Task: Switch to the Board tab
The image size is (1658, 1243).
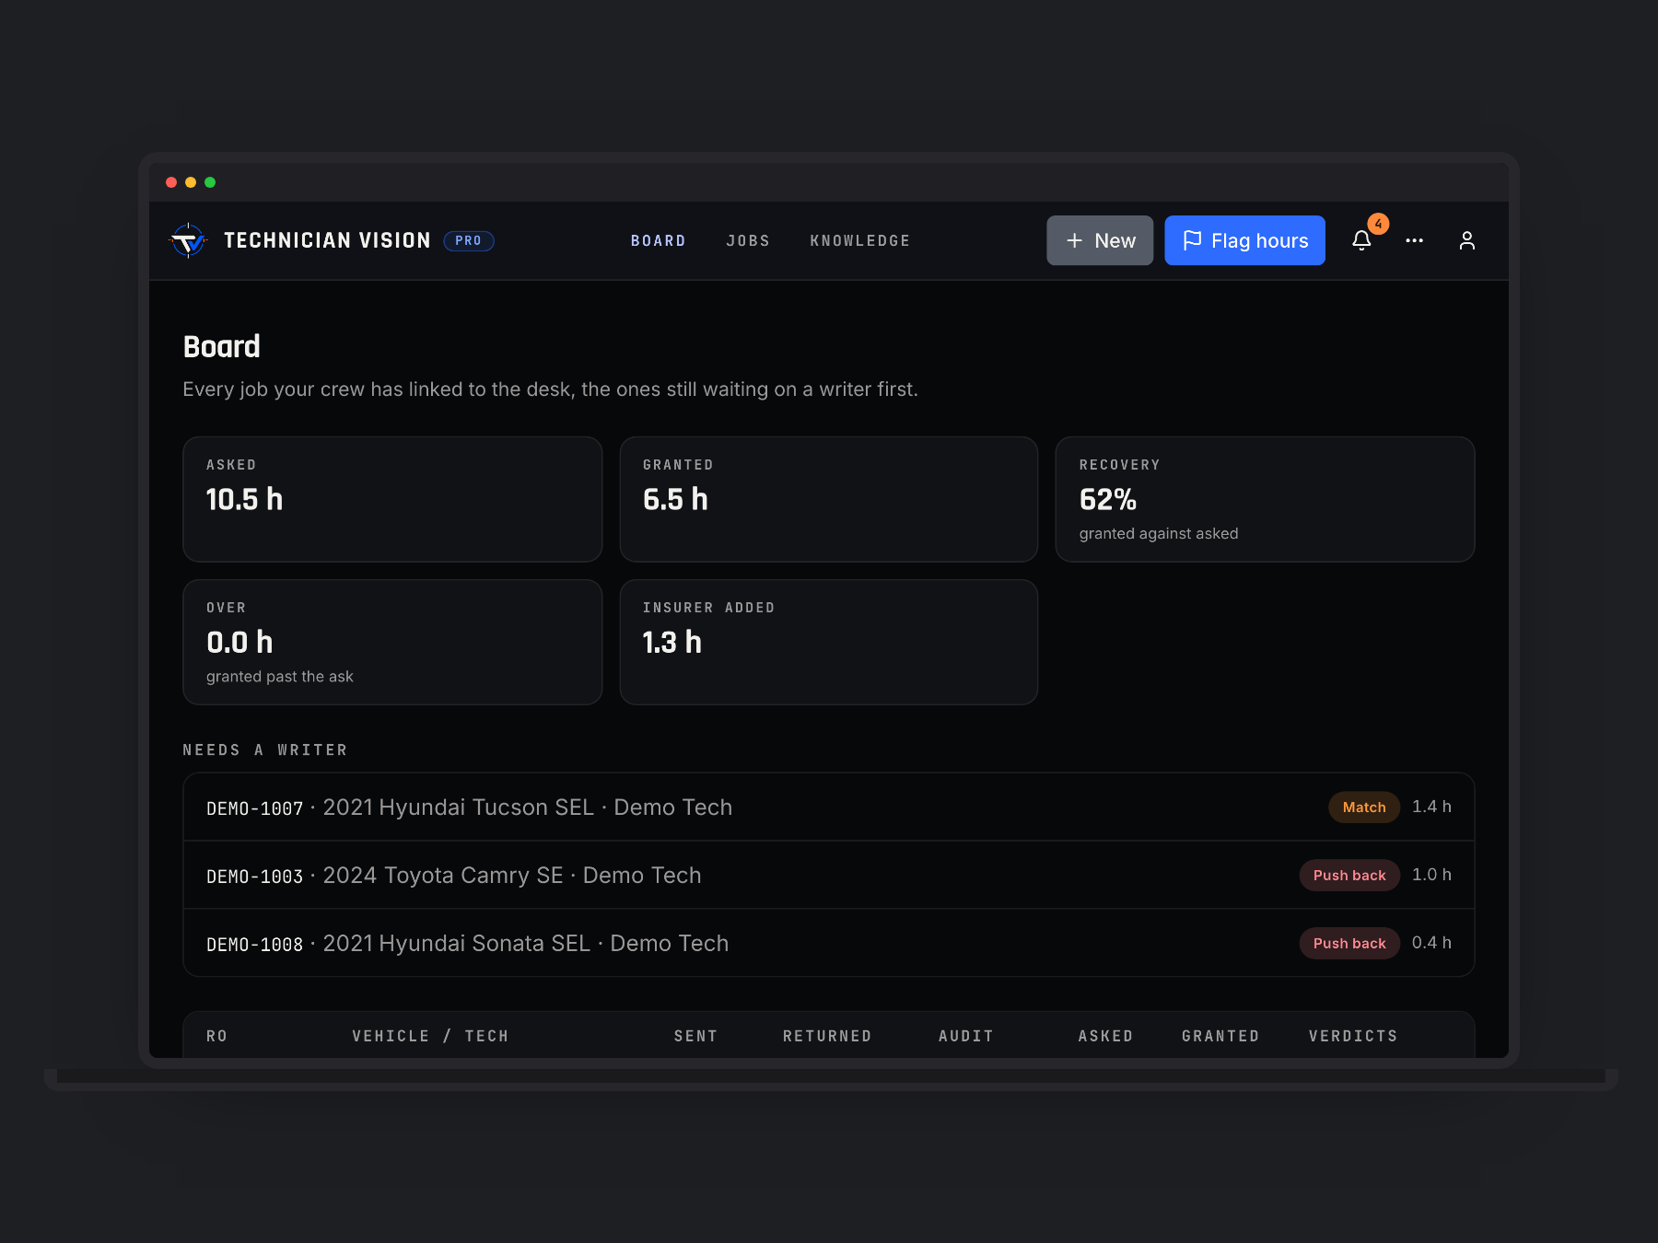Action: 658,240
